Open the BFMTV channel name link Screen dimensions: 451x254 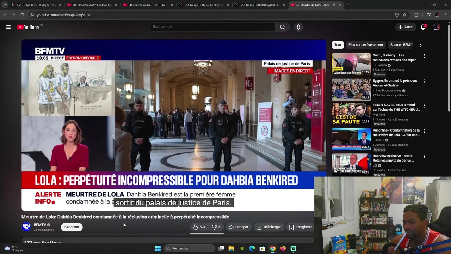coord(40,225)
